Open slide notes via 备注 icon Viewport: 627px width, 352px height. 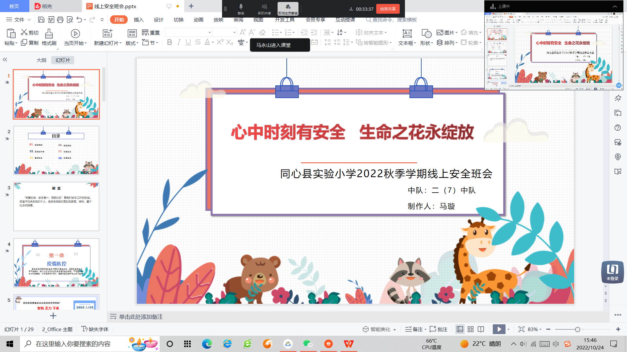coord(409,329)
